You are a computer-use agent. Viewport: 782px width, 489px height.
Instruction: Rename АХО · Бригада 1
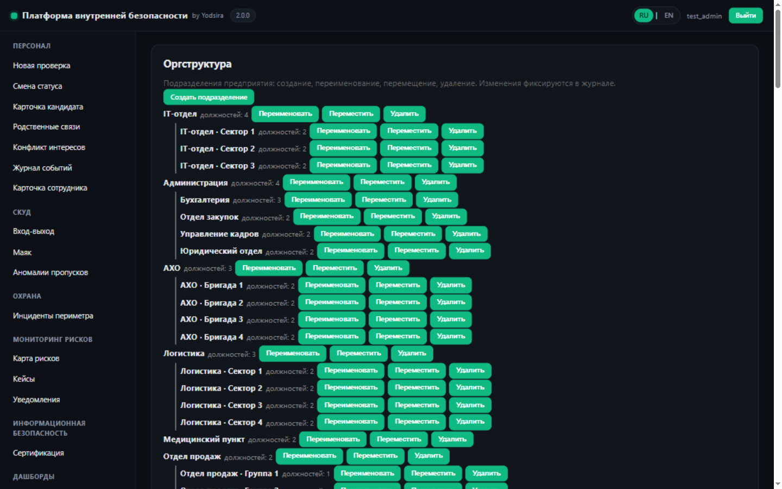pos(332,285)
